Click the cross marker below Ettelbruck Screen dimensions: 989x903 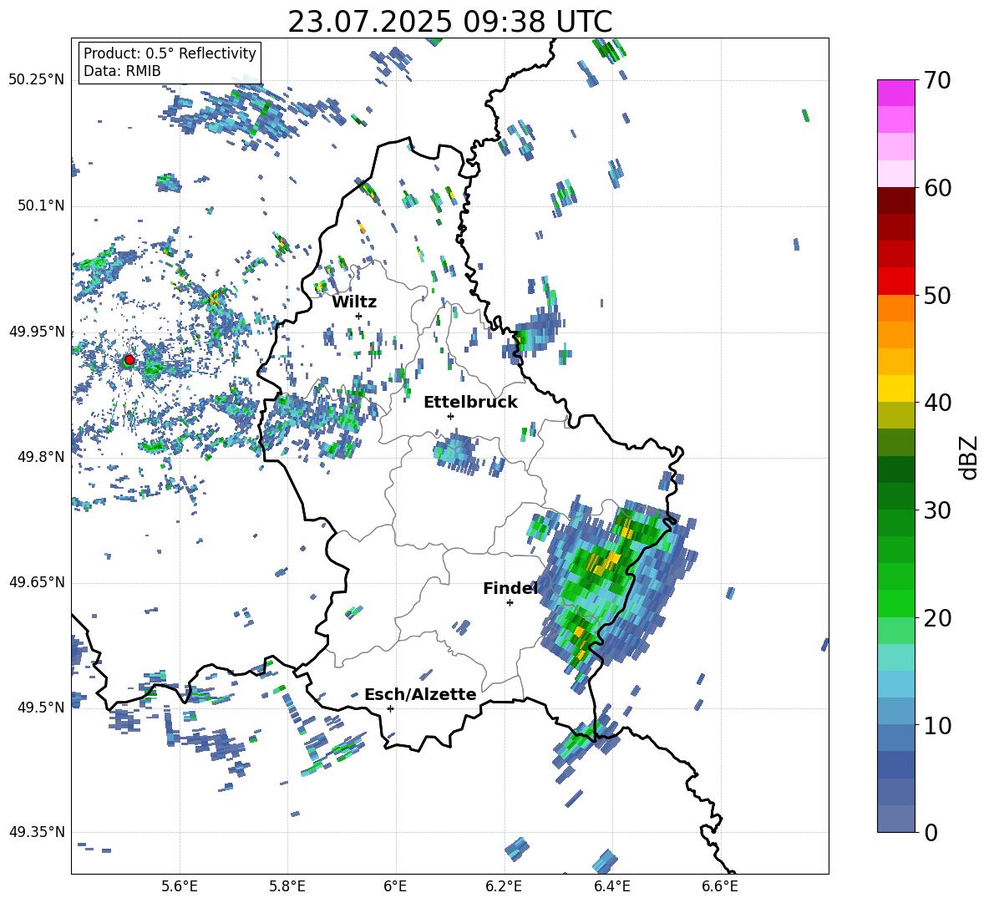[450, 416]
